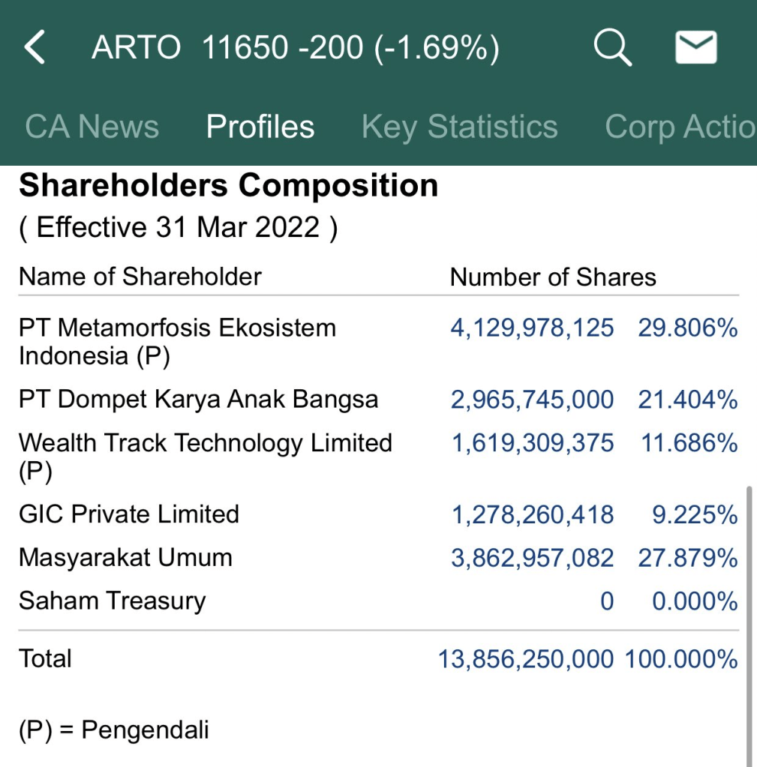Go to the Corp Action tab
Viewport: 757px width, 767px height.
pyautogui.click(x=679, y=127)
